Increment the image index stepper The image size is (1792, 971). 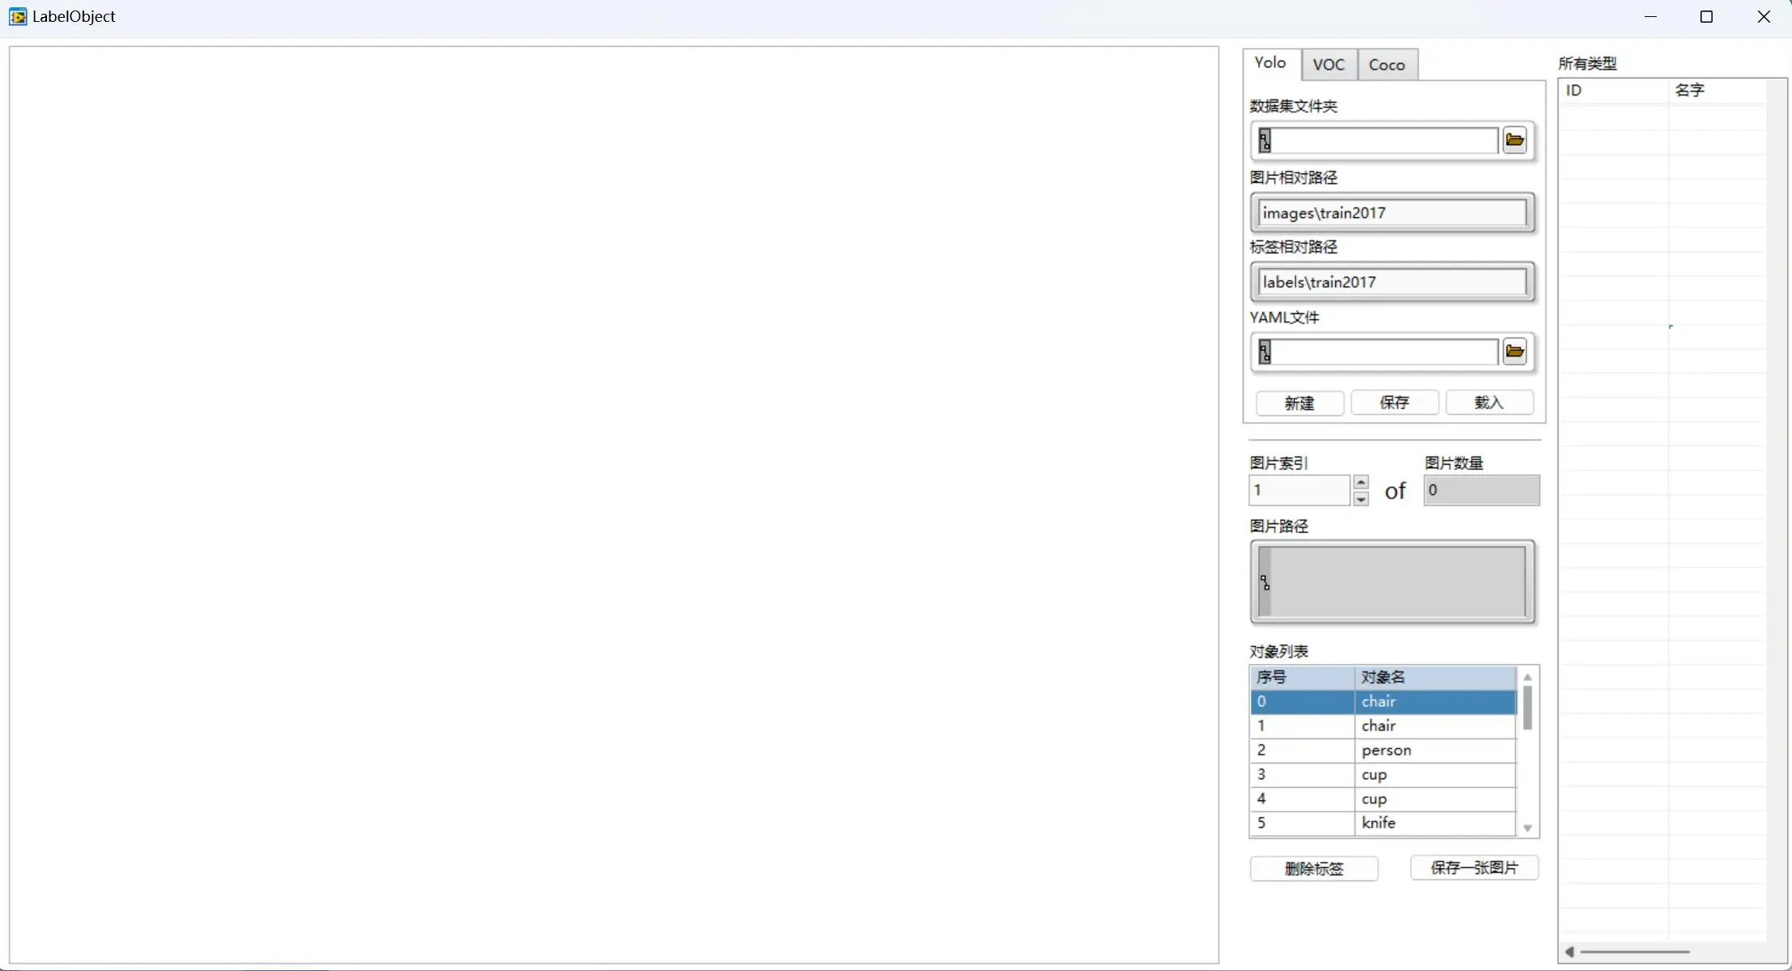pos(1361,482)
